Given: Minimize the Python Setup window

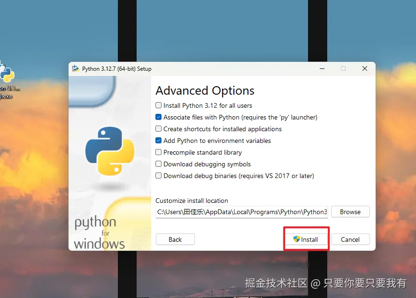Looking at the screenshot, I should (x=322, y=68).
